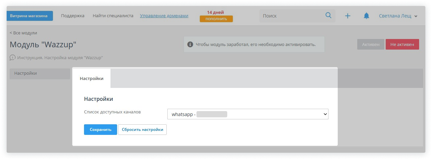Click Сбросить настройки button
The width and height of the screenshot is (432, 160).
[142, 130]
